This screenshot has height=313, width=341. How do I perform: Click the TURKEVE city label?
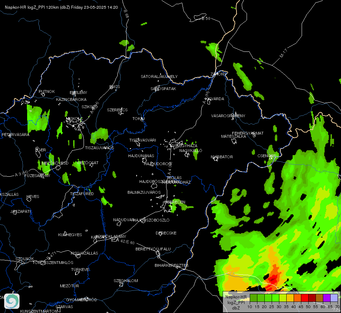click(x=80, y=269)
